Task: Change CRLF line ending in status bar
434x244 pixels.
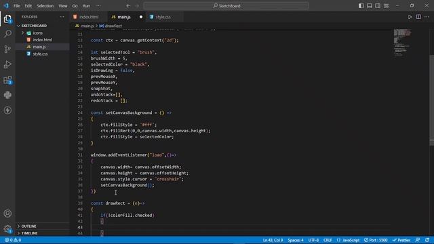Action: [328, 240]
